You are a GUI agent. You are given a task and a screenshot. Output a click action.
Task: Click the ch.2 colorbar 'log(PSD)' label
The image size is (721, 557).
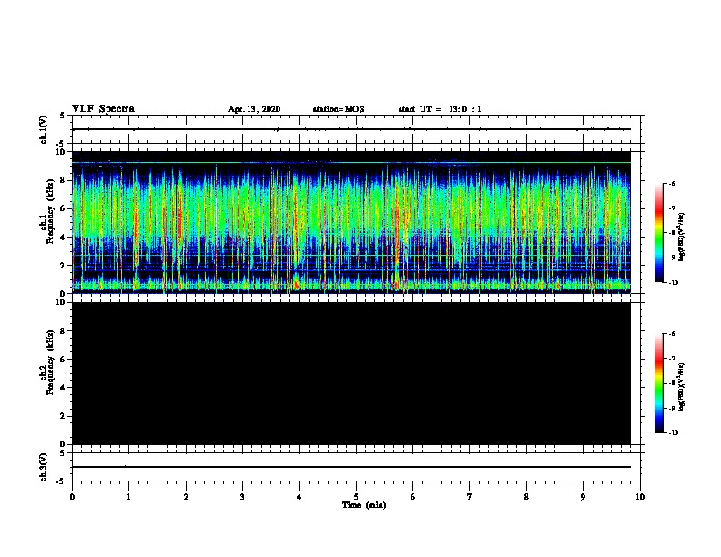(x=681, y=388)
